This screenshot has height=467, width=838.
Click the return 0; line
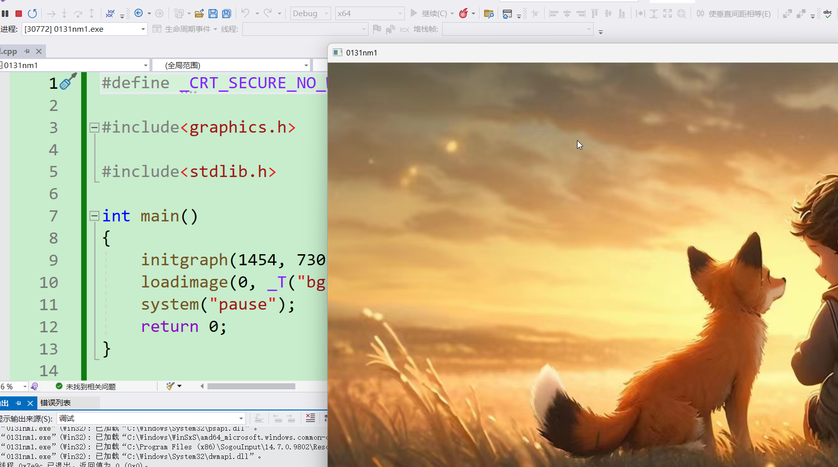[x=184, y=327]
